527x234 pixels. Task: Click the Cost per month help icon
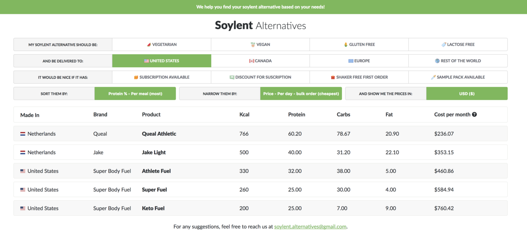tap(474, 115)
